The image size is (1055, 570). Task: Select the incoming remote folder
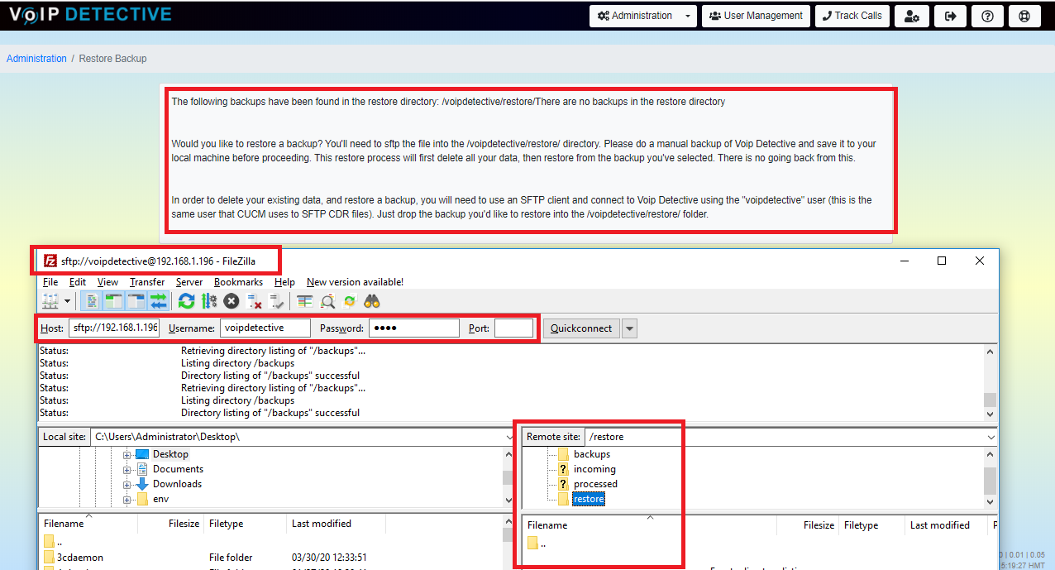point(594,469)
